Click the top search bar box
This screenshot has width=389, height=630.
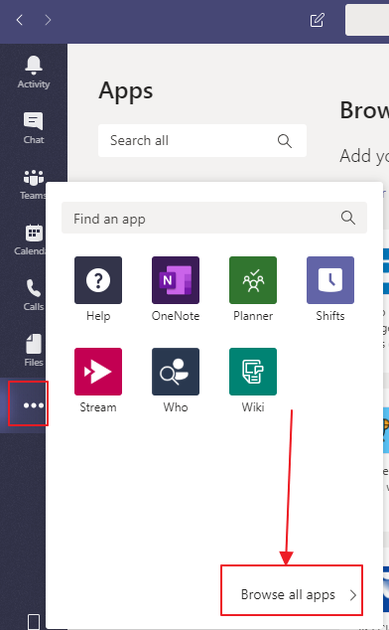pos(367,20)
